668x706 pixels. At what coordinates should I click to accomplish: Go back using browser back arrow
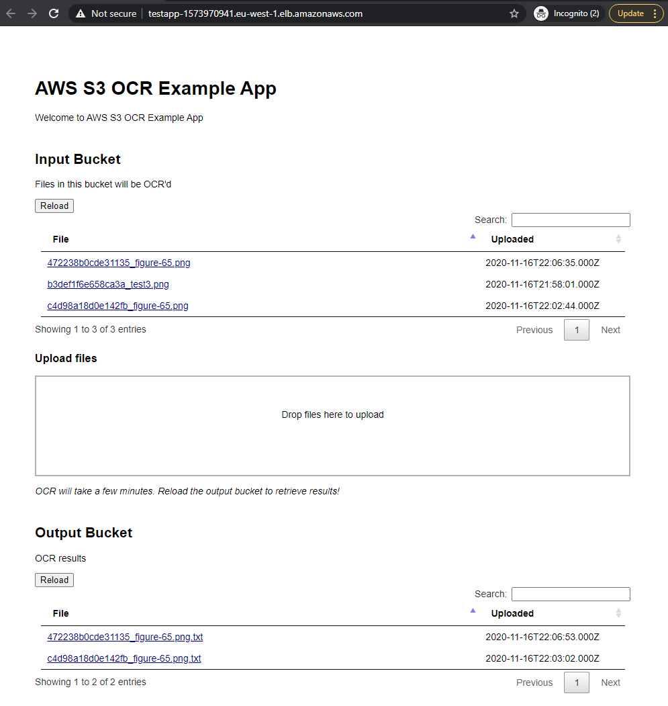click(11, 13)
